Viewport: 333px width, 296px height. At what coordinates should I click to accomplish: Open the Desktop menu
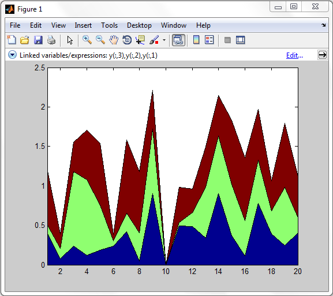pos(139,25)
